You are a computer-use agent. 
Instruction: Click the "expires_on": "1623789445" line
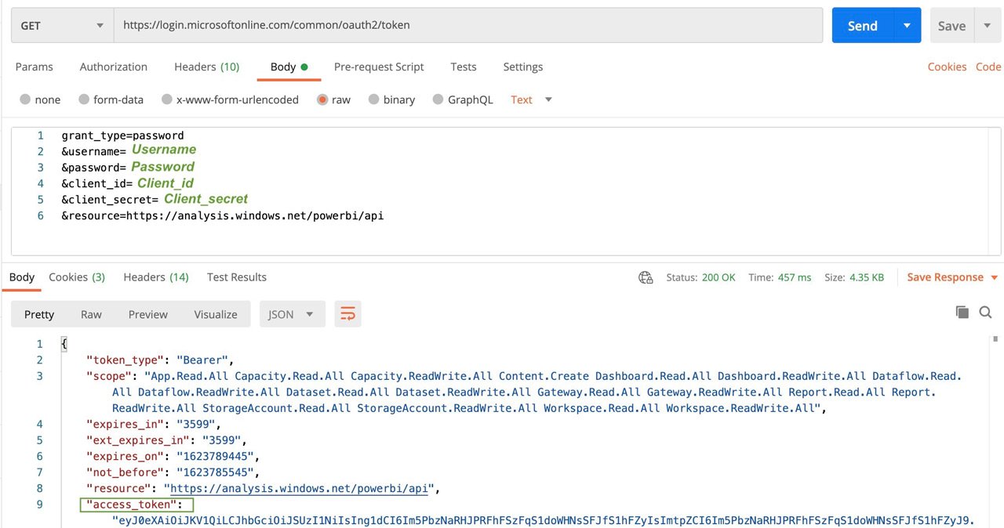coord(173,456)
